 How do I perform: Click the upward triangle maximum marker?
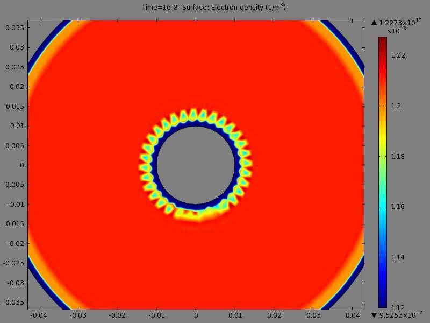click(374, 23)
